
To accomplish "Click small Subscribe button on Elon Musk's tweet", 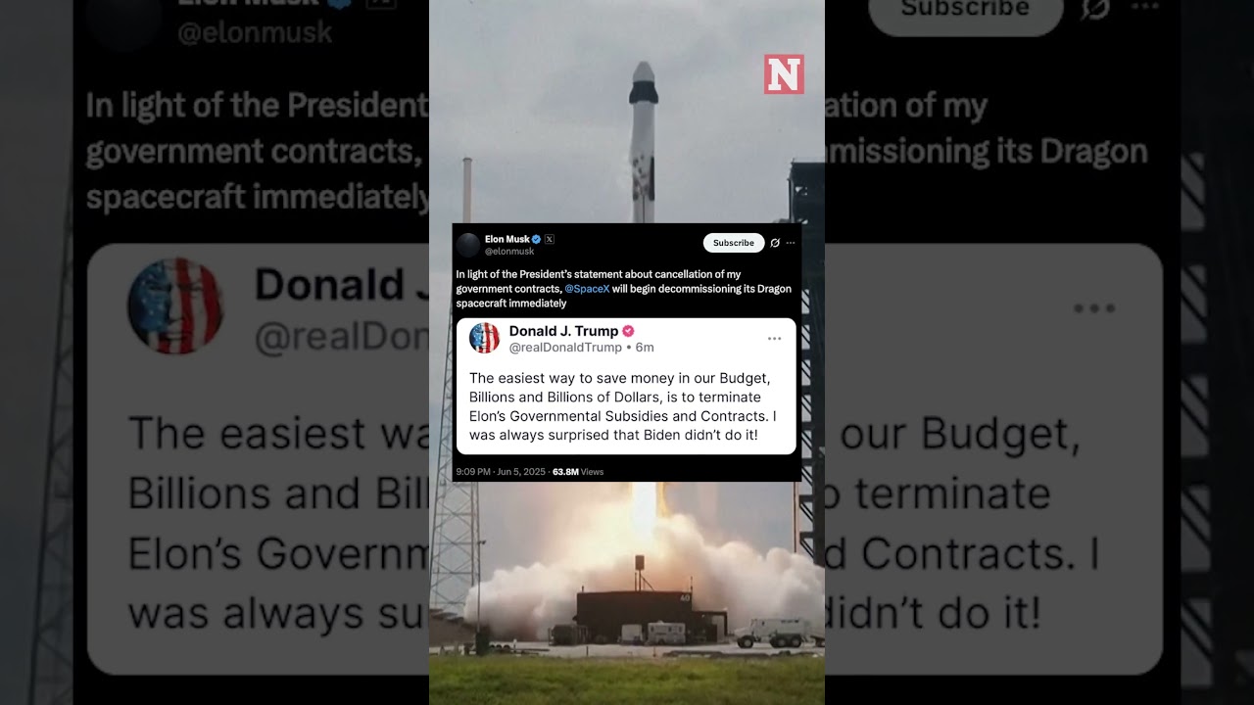I will 734,243.
